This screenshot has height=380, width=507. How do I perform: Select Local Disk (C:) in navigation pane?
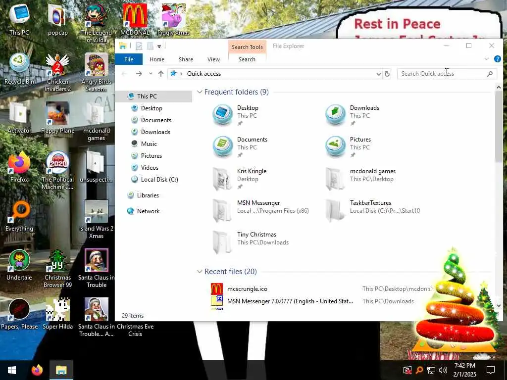(159, 180)
